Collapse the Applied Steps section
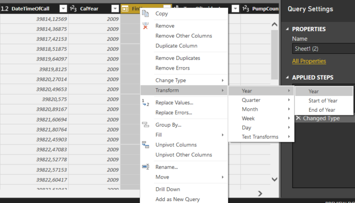The width and height of the screenshot is (355, 203). tap(287, 77)
